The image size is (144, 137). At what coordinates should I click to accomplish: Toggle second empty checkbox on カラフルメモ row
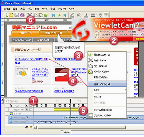(x=31, y=109)
